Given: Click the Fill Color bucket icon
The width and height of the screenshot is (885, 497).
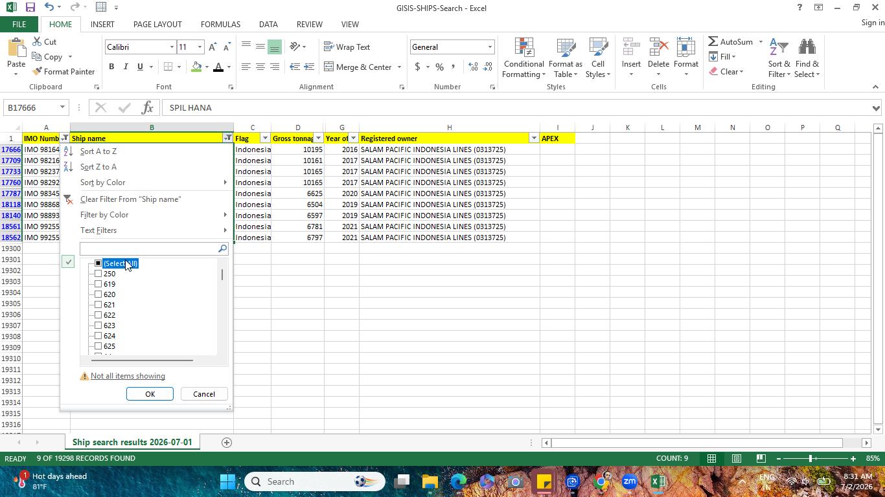Looking at the screenshot, I should click(x=196, y=67).
